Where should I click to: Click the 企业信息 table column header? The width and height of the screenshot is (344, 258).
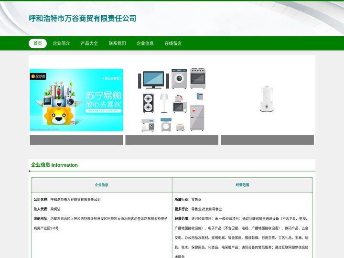point(102,185)
